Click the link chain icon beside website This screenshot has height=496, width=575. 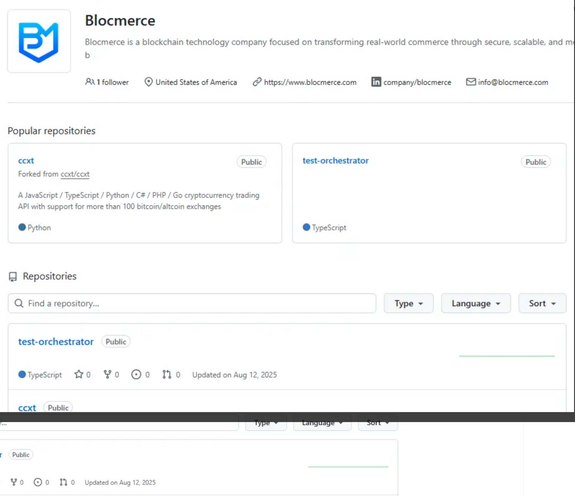coord(257,82)
